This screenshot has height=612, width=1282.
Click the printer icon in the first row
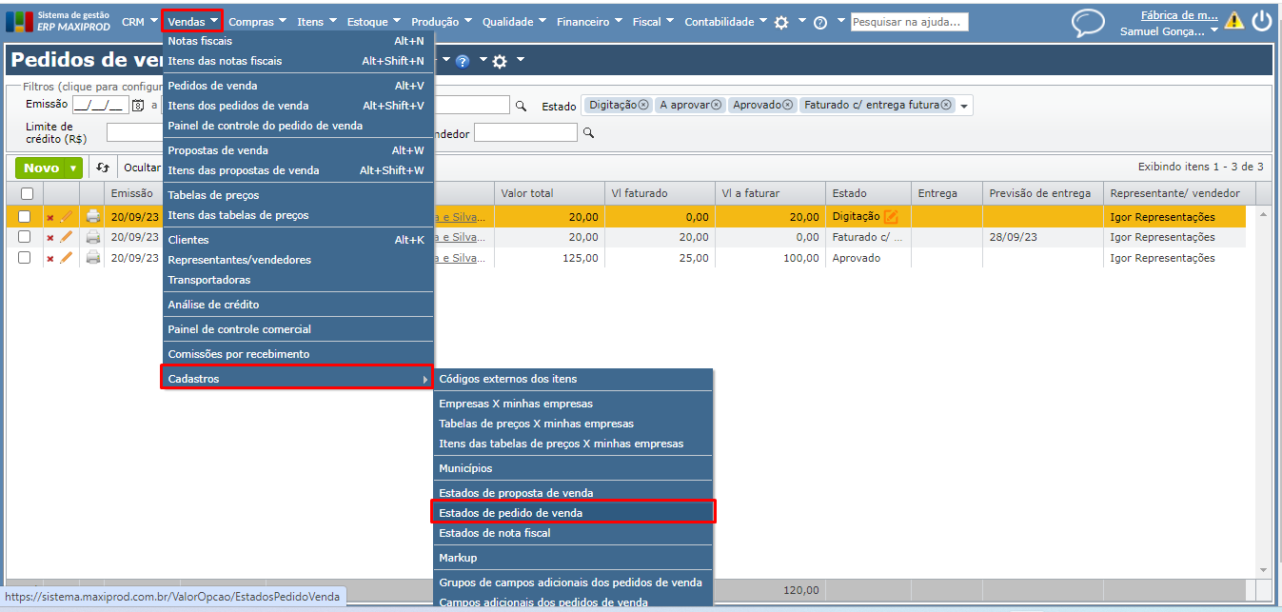93,217
